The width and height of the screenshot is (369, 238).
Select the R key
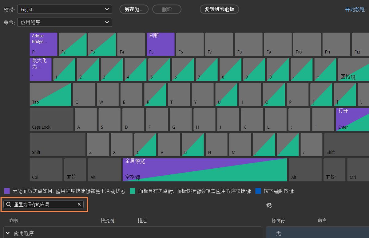pos(155,95)
